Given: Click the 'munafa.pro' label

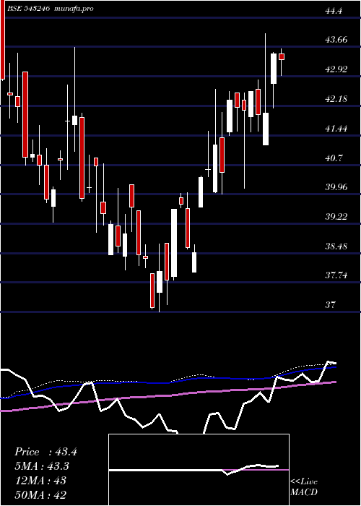Looking at the screenshot, I should 74,9.
